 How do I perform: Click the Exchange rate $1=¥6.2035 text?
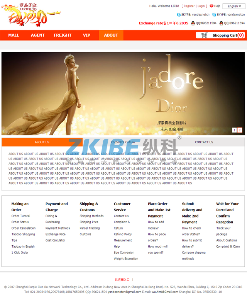pyautogui.click(x=163, y=23)
